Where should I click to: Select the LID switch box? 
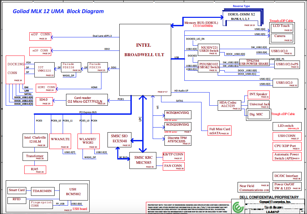[x=287, y=127]
